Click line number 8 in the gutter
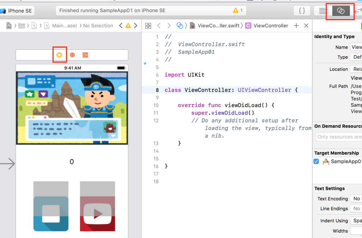This screenshot has height=238, width=362. click(157, 90)
